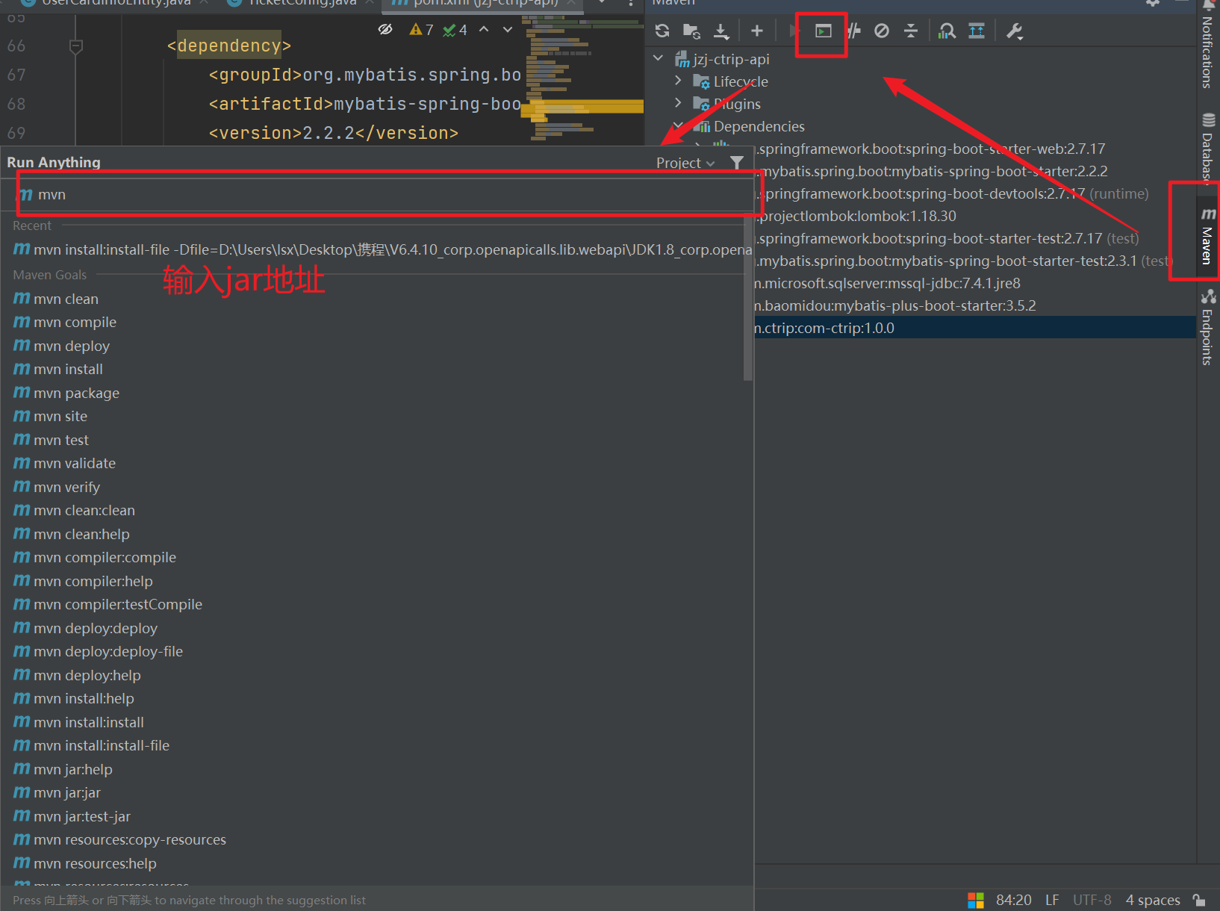The height and width of the screenshot is (911, 1220).
Task: Click the Windows logo icon in status bar
Action: pos(976,901)
